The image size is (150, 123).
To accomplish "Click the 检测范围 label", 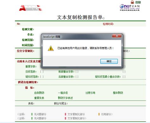I will tap(28, 40).
